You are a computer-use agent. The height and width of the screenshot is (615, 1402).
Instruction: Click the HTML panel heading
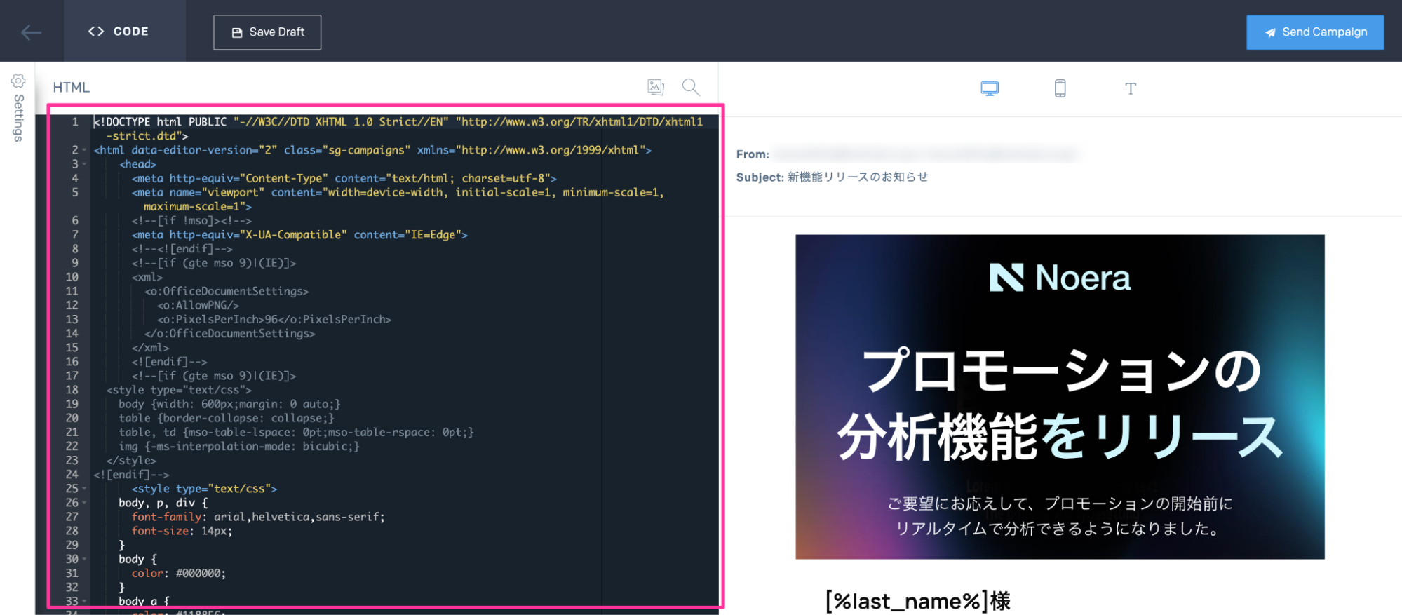[72, 88]
